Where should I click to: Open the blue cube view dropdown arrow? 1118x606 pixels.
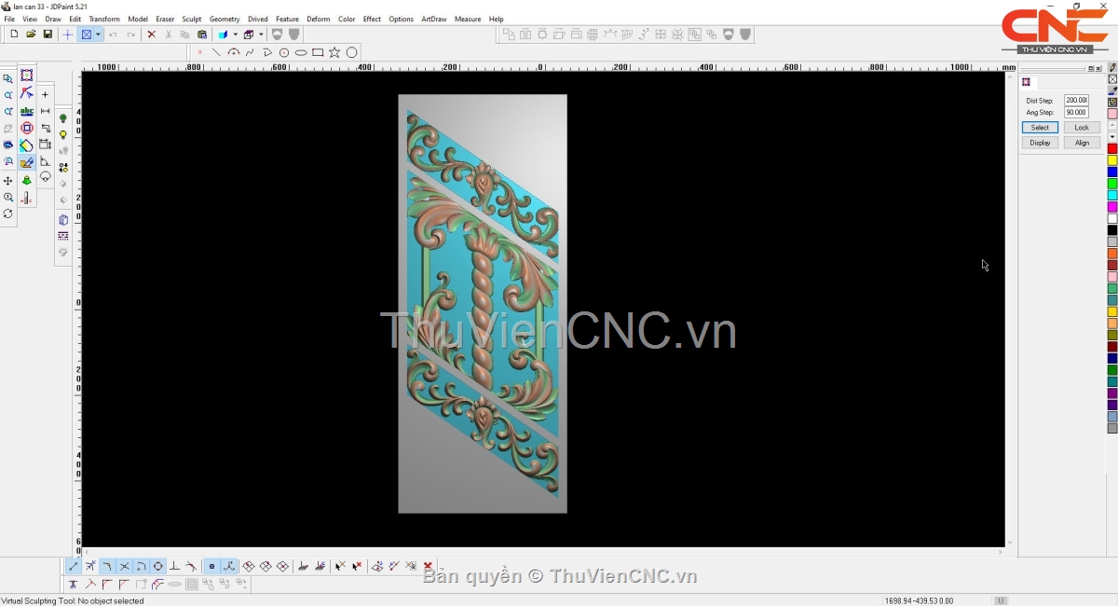[235, 34]
